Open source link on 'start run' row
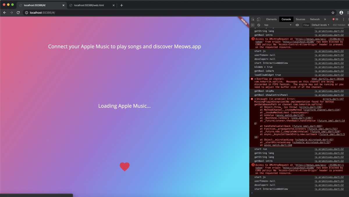 (x=329, y=149)
